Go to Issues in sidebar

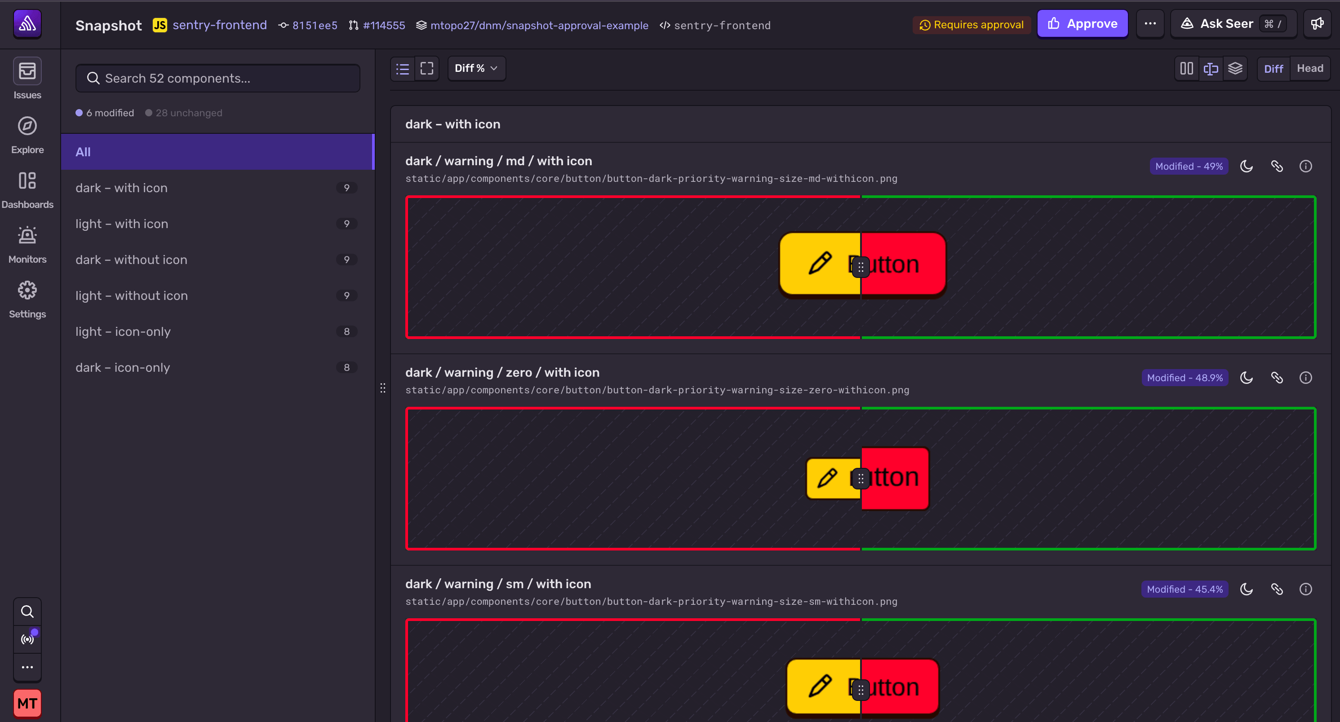click(x=27, y=79)
